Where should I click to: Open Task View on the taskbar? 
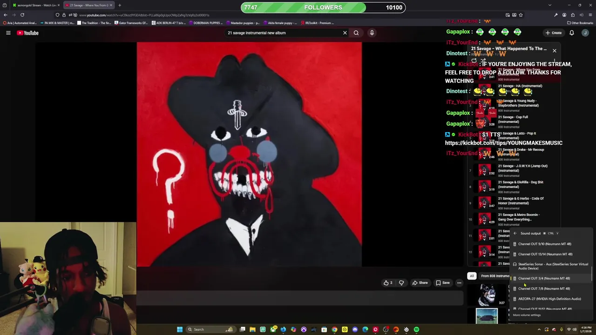(242, 329)
